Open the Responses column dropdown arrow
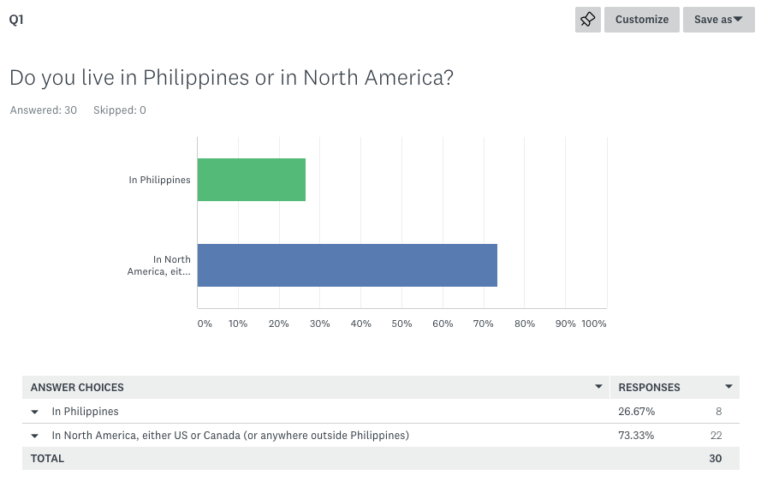This screenshot has height=481, width=761. 728,386
